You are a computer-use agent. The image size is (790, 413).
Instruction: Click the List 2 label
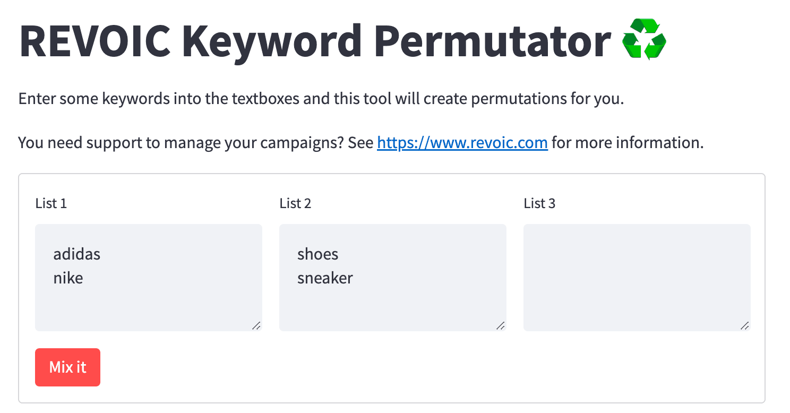pyautogui.click(x=295, y=203)
